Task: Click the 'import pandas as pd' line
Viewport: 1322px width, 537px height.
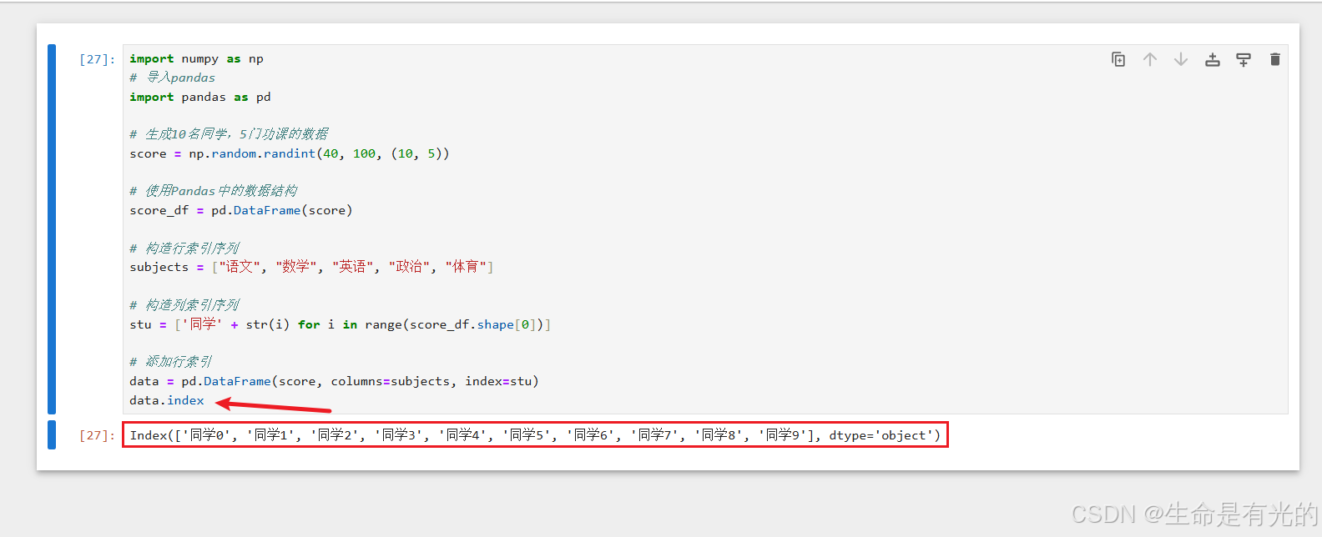Action: pos(200,97)
